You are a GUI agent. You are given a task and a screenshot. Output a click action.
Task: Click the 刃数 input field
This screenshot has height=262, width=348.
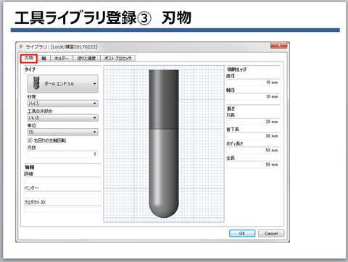tap(63, 154)
